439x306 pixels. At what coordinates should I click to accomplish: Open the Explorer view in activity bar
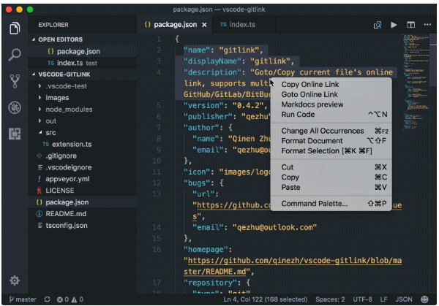(14, 28)
